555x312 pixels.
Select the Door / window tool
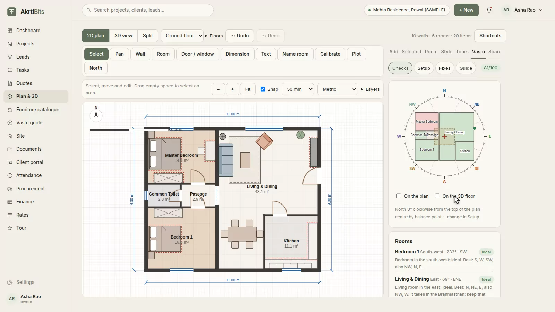pyautogui.click(x=198, y=54)
